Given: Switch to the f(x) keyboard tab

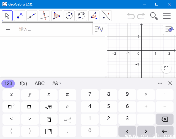Looking at the screenshot, I should point(23,83).
